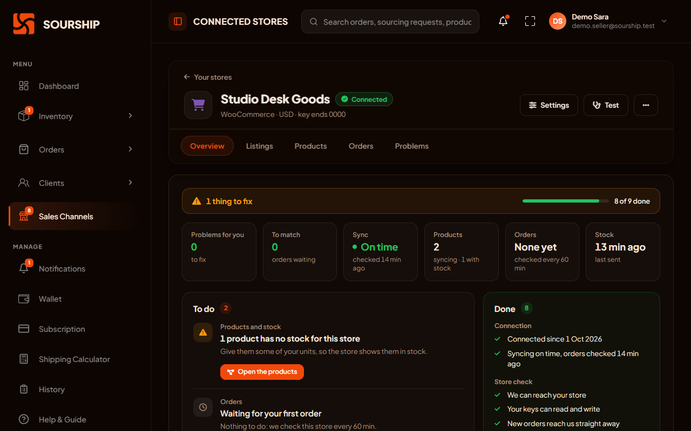Click the Clients people icon
Screen dimensions: 691x431
click(24, 183)
